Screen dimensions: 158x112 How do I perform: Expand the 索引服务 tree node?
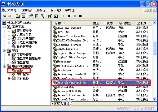[x=9, y=78]
